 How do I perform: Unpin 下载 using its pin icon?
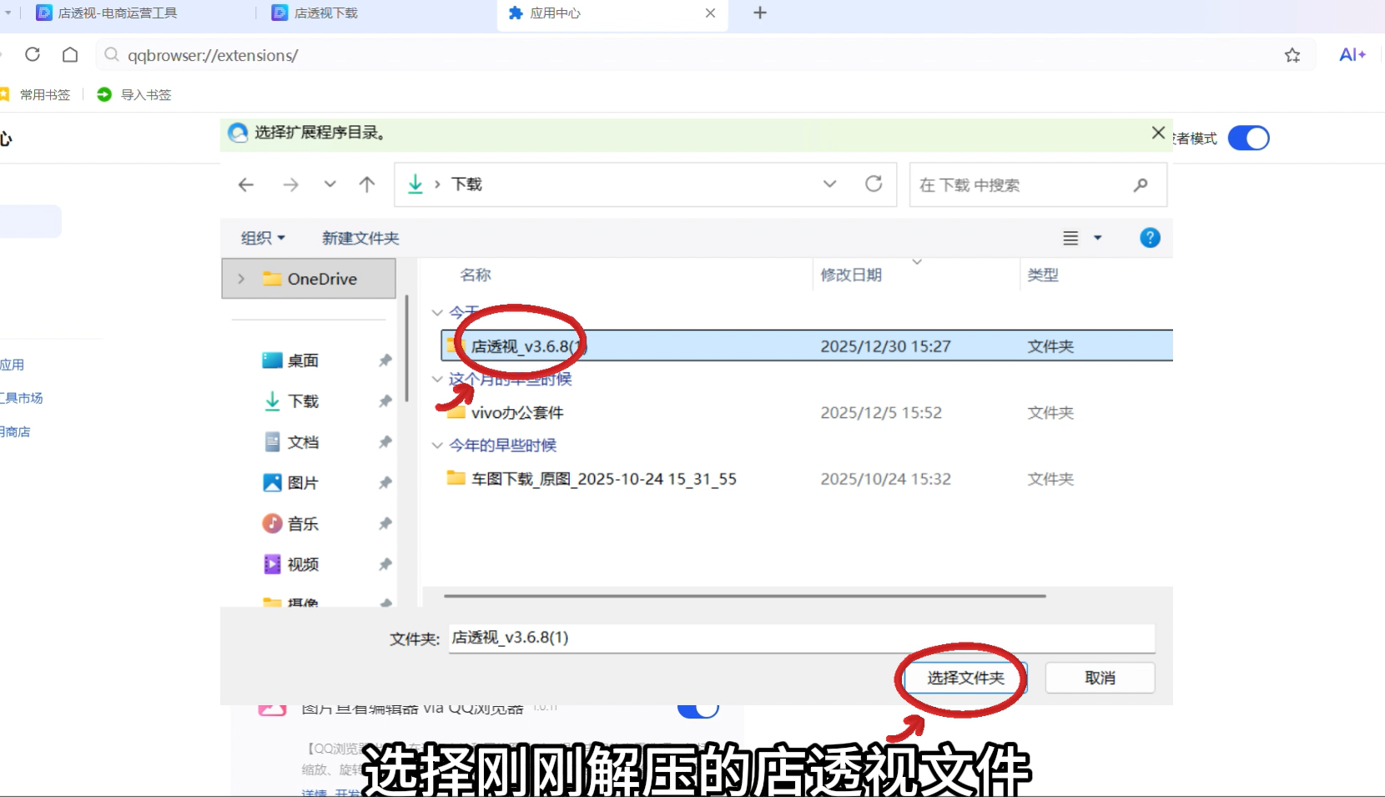385,401
